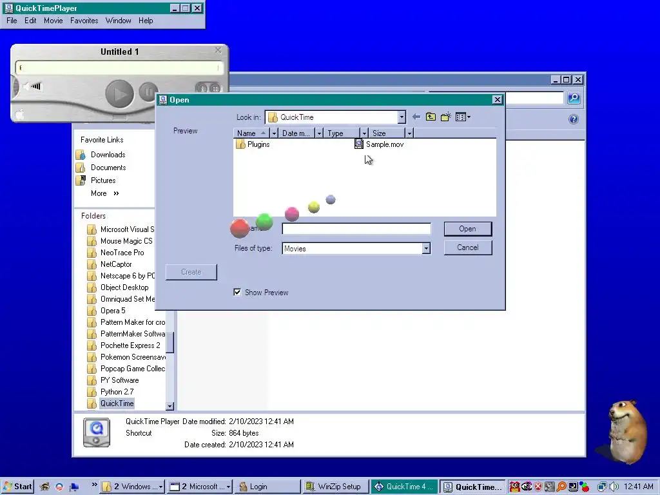Open the Size column filter arrow
The height and width of the screenshot is (495, 660).
(x=409, y=133)
